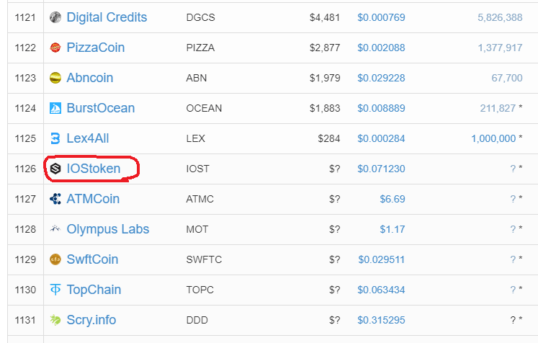Click the ATMCoin molecule icon

pos(55,199)
